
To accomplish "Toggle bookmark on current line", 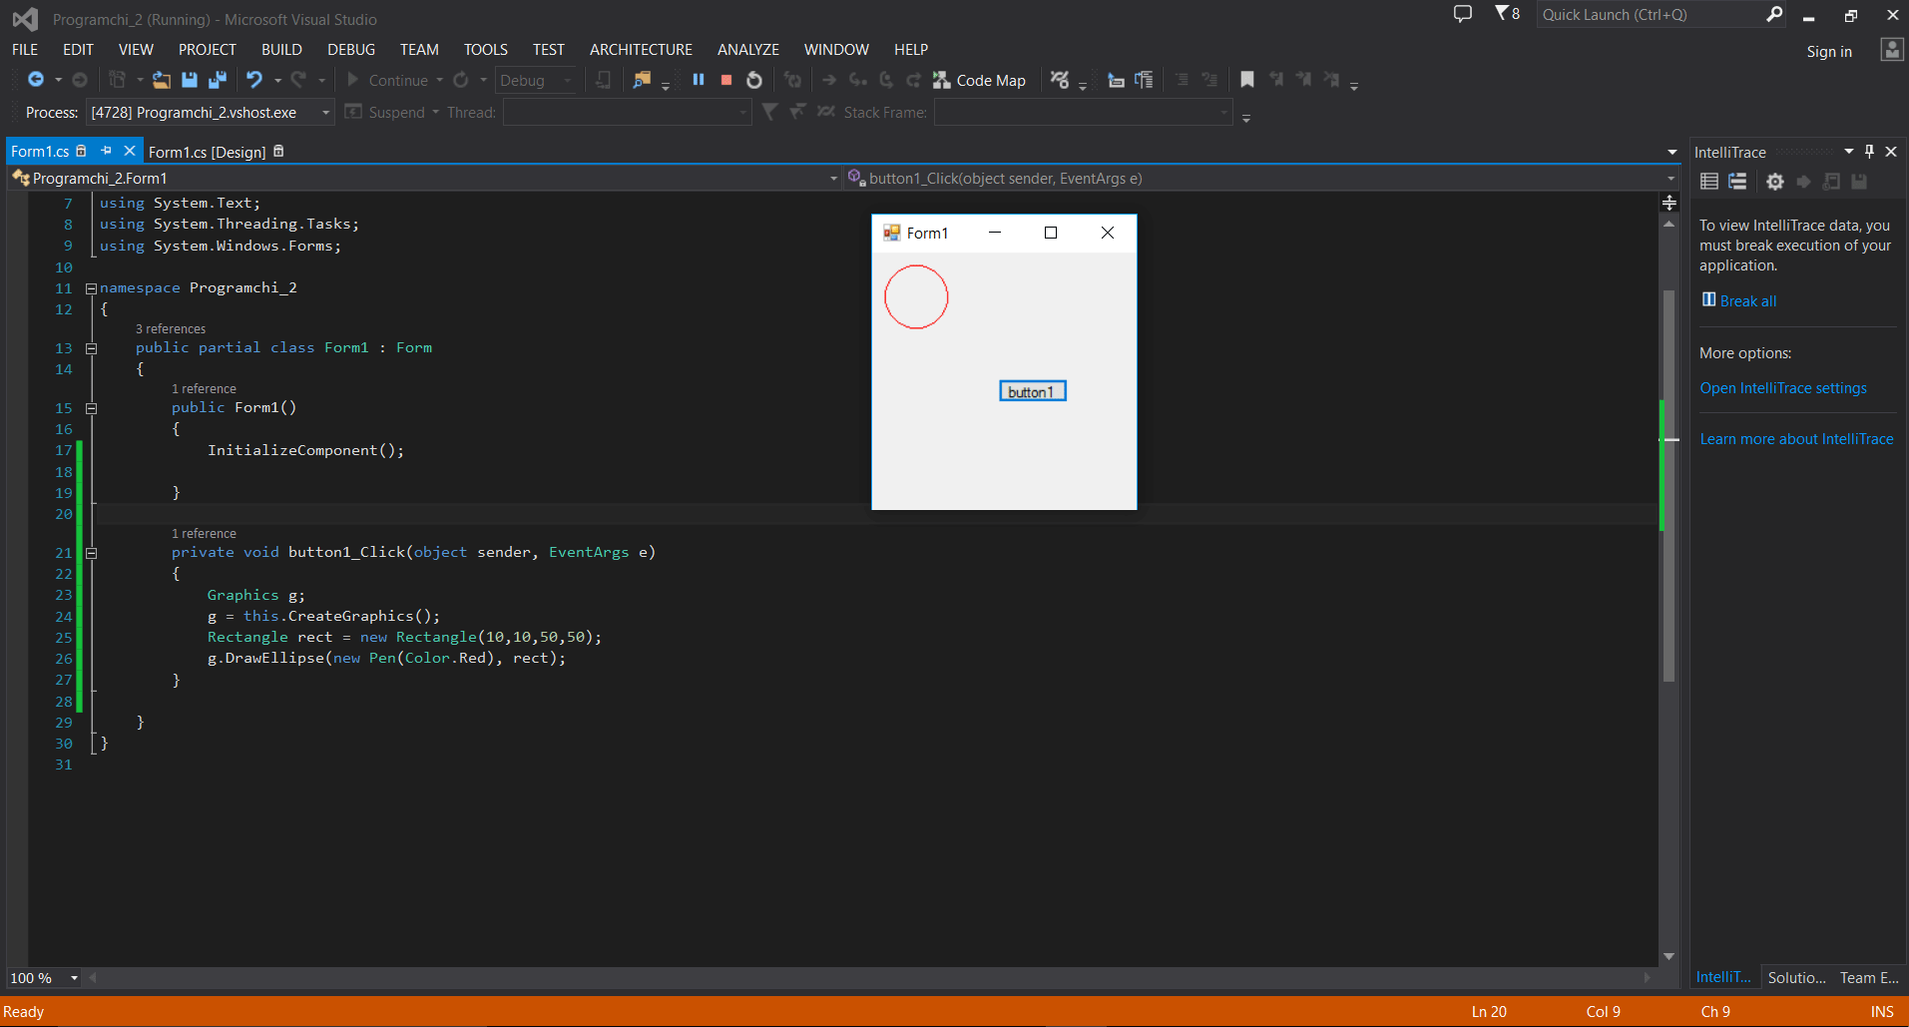I will point(1247,80).
